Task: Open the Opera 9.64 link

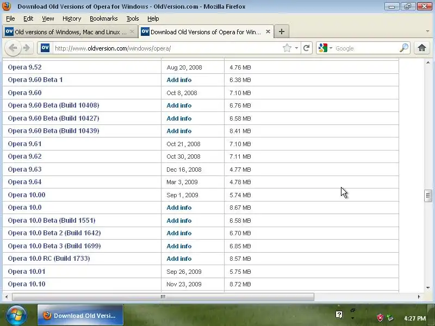Action: [x=24, y=182]
